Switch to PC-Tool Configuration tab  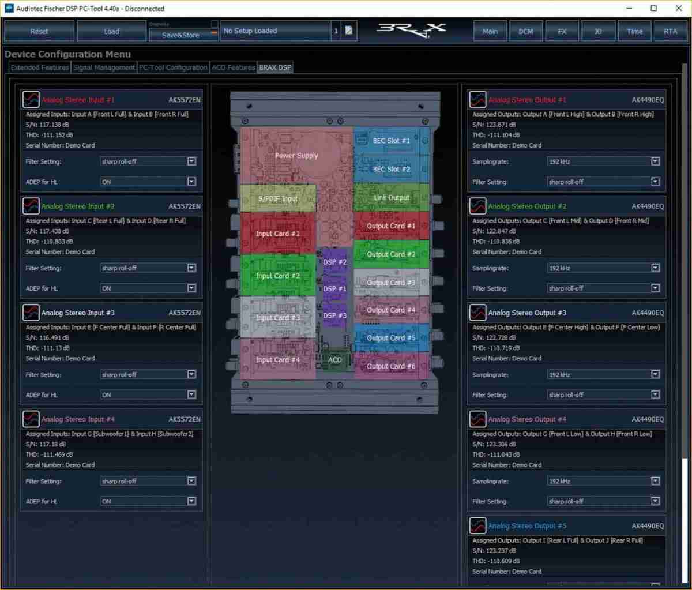click(x=173, y=67)
